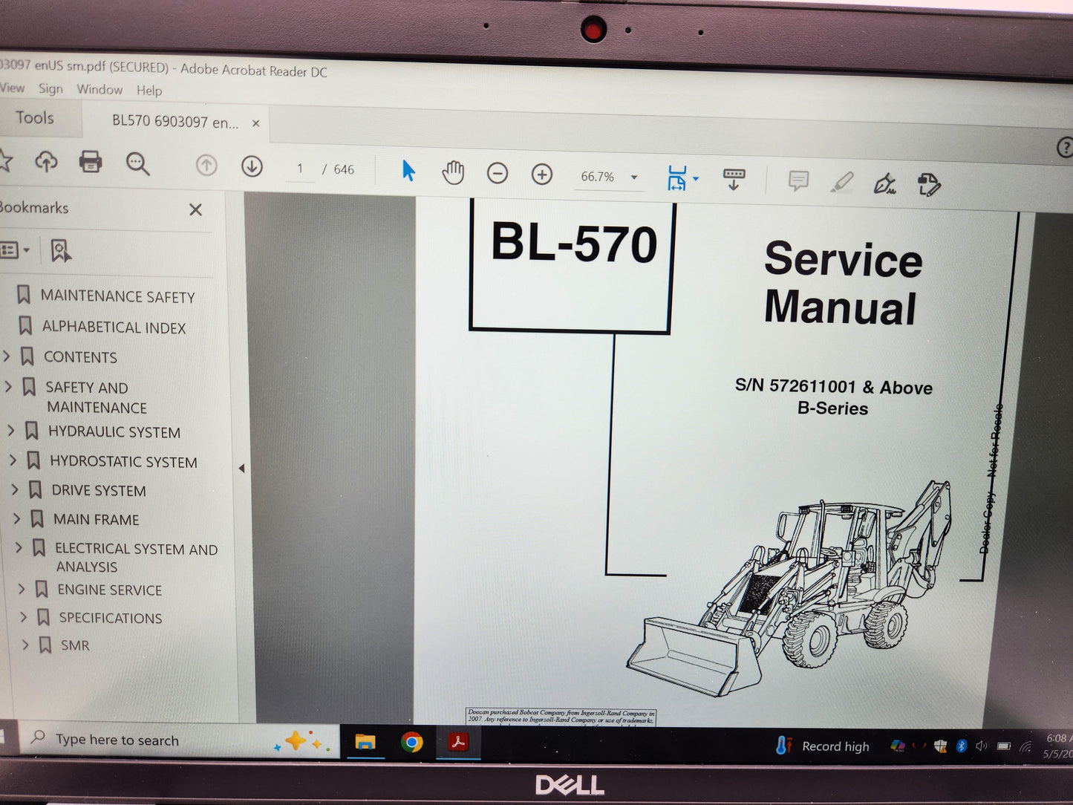Click the Bluetooth tray icon
Viewport: 1073px width, 805px height.
(x=962, y=746)
